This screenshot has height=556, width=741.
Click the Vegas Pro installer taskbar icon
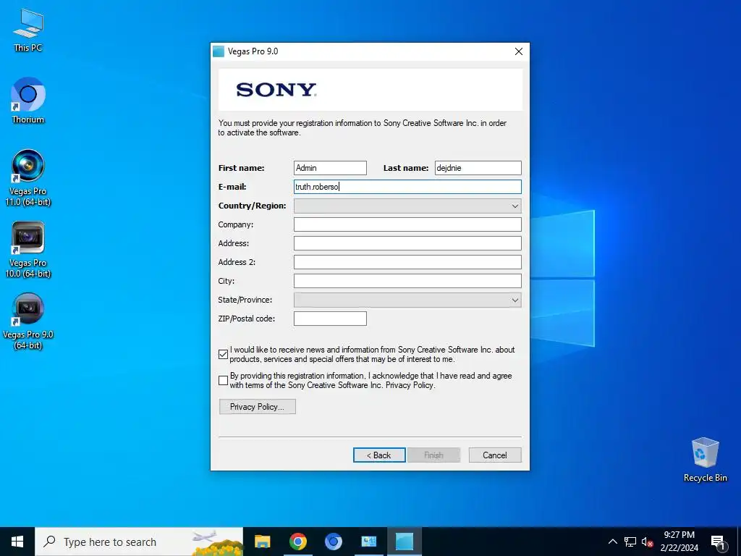coord(405,542)
